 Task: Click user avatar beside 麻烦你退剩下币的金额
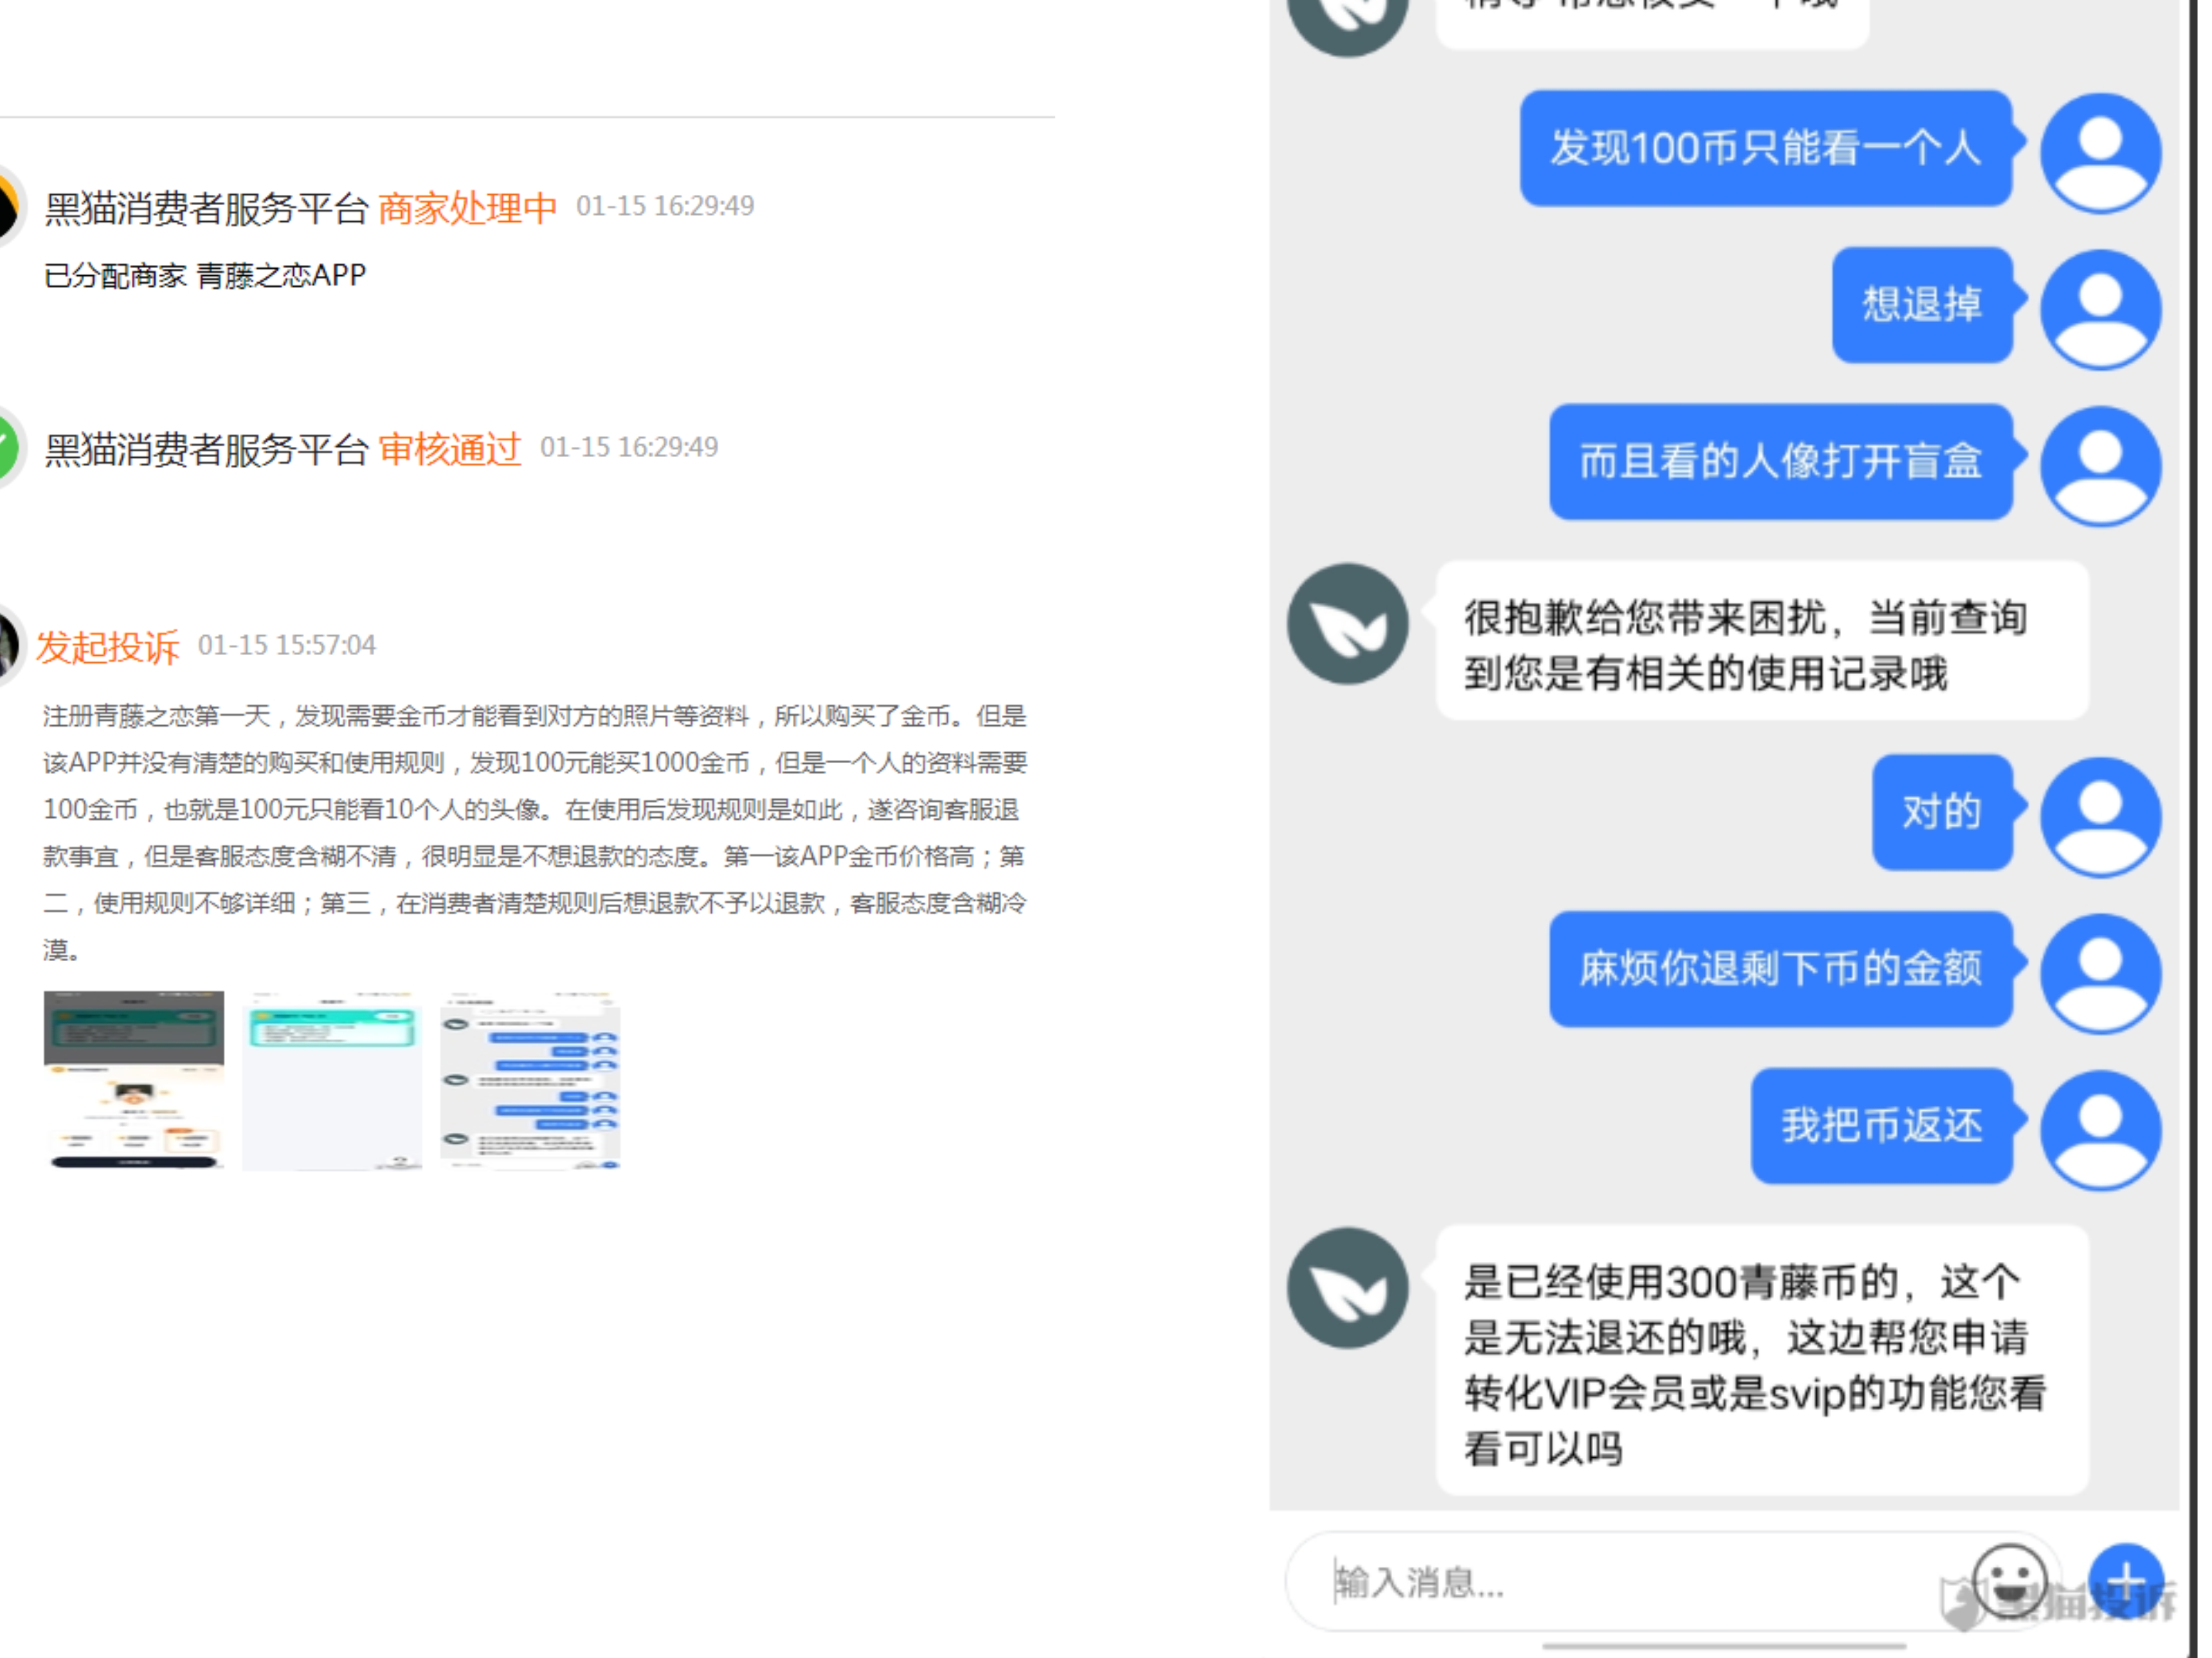click(x=2100, y=974)
